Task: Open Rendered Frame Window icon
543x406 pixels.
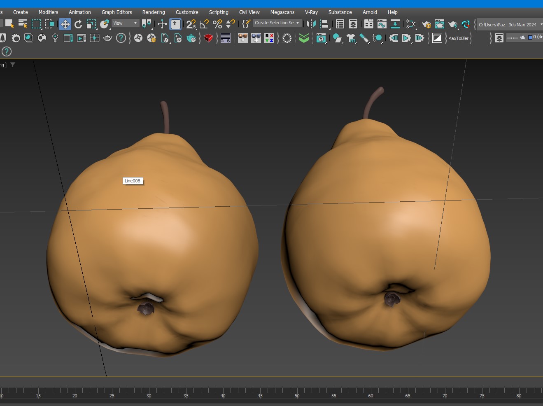Action: 439,24
